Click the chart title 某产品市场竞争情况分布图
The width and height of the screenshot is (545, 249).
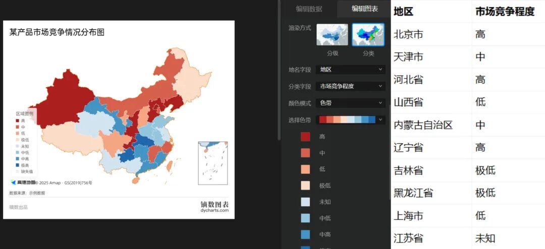point(57,32)
